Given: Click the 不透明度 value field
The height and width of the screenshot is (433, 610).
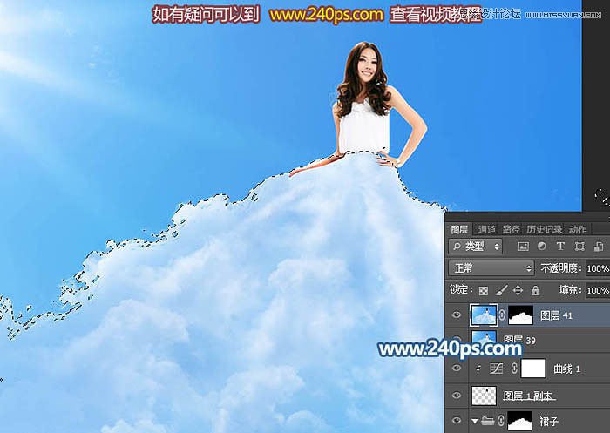Looking at the screenshot, I should 598,268.
